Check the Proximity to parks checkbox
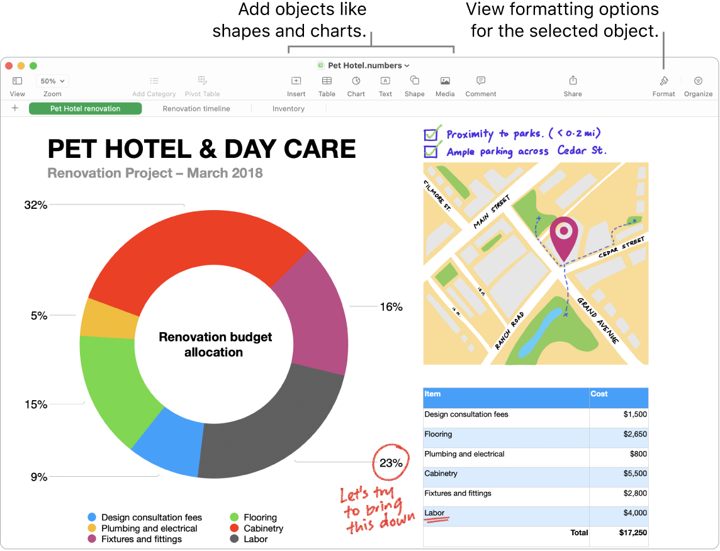This screenshot has height=551, width=720. [x=432, y=133]
